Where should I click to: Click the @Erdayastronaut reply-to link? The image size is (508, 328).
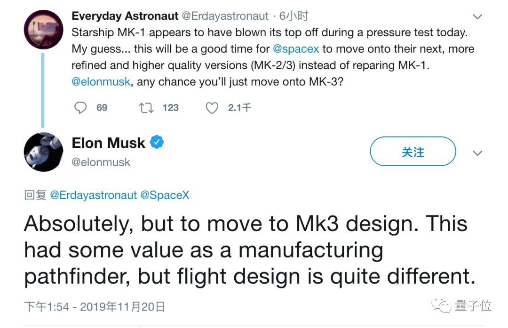tap(93, 195)
